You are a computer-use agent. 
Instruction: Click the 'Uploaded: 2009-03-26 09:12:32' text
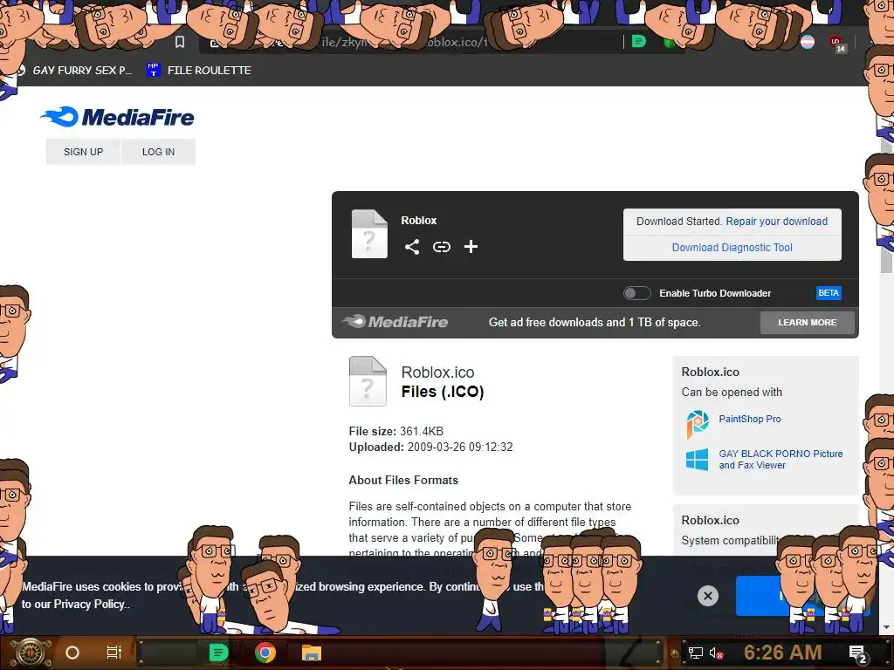(x=430, y=448)
